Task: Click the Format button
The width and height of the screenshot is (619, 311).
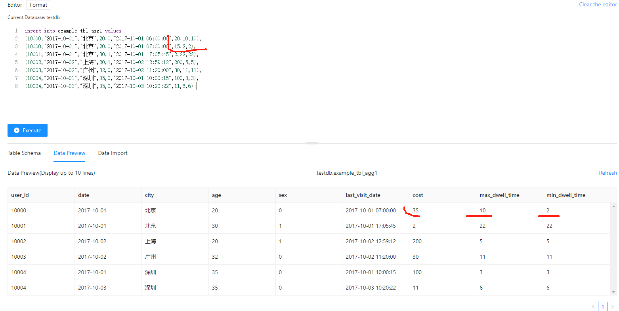Action: coord(38,5)
